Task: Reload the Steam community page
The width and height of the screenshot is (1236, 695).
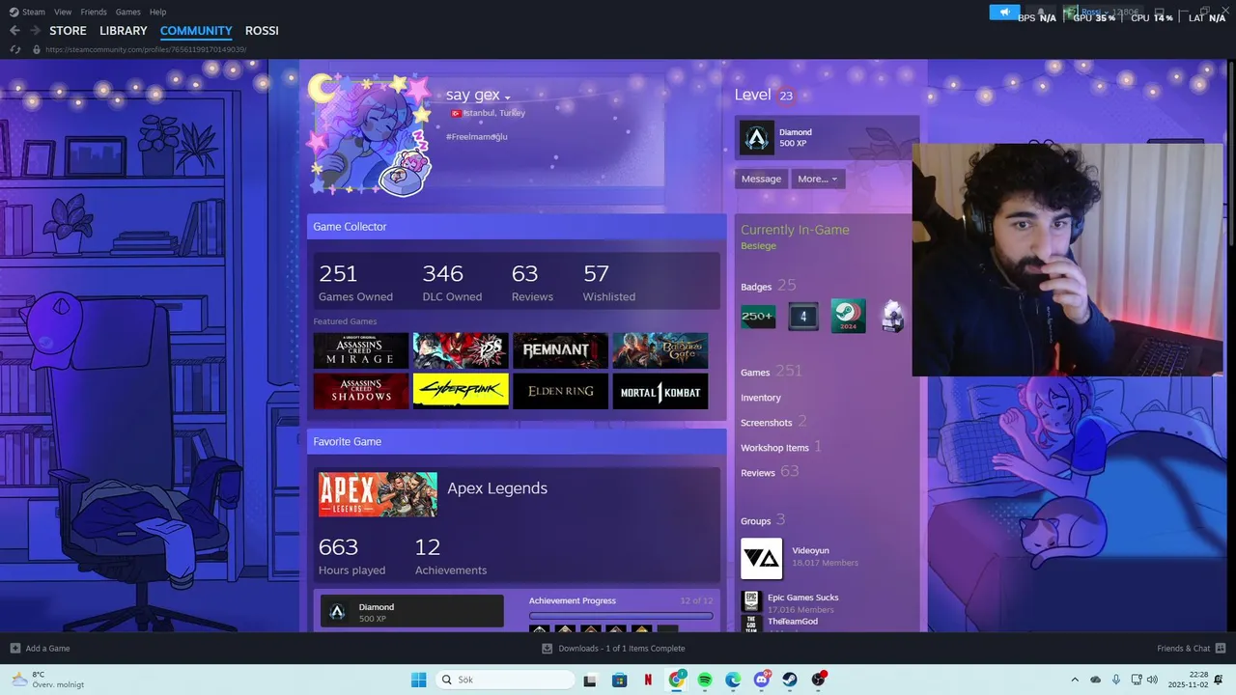Action: [x=14, y=49]
